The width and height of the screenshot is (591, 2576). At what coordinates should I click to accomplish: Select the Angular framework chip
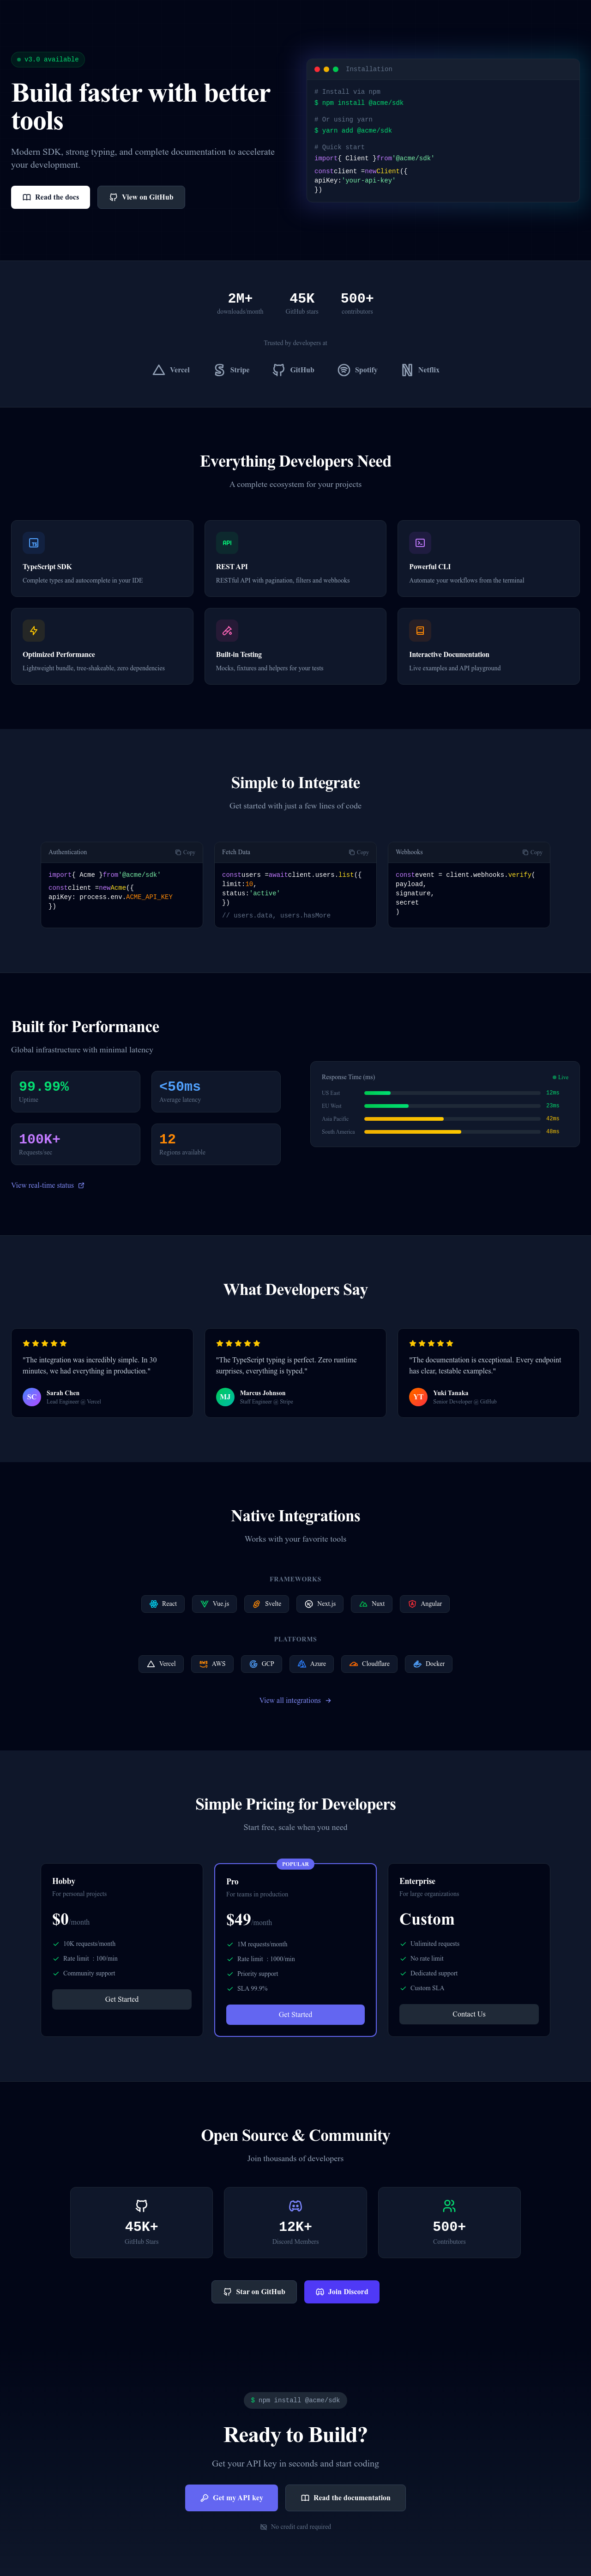pos(425,1603)
